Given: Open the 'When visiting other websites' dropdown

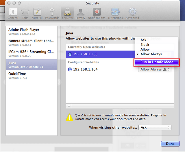Looking at the screenshot, I should click(x=155, y=127).
